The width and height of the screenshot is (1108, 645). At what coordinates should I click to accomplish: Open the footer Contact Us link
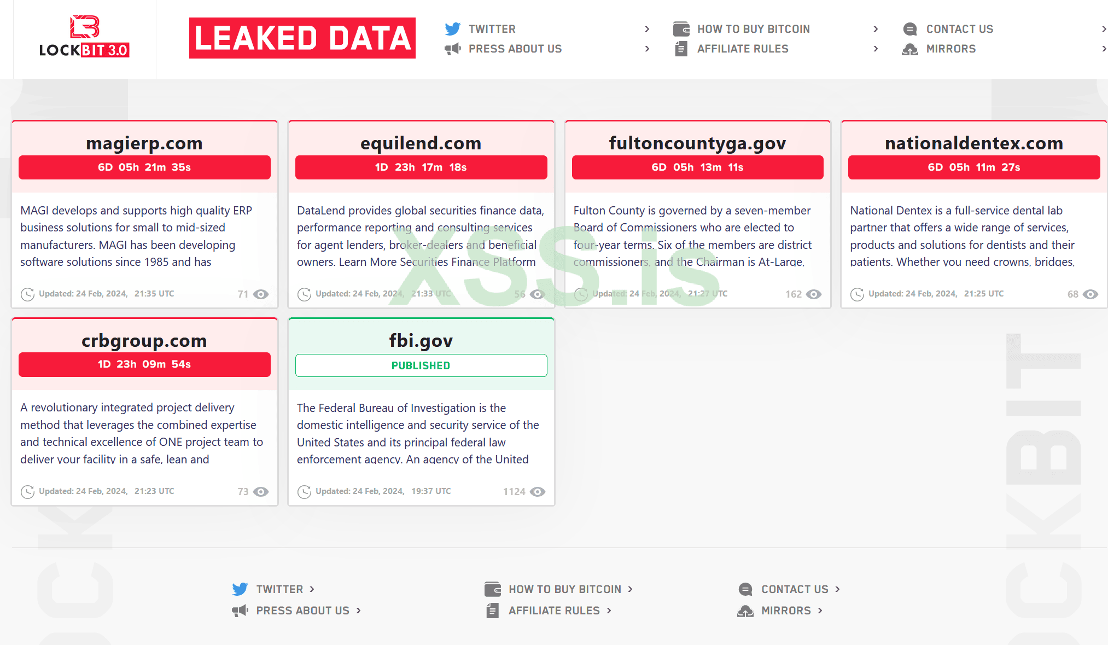click(x=795, y=589)
